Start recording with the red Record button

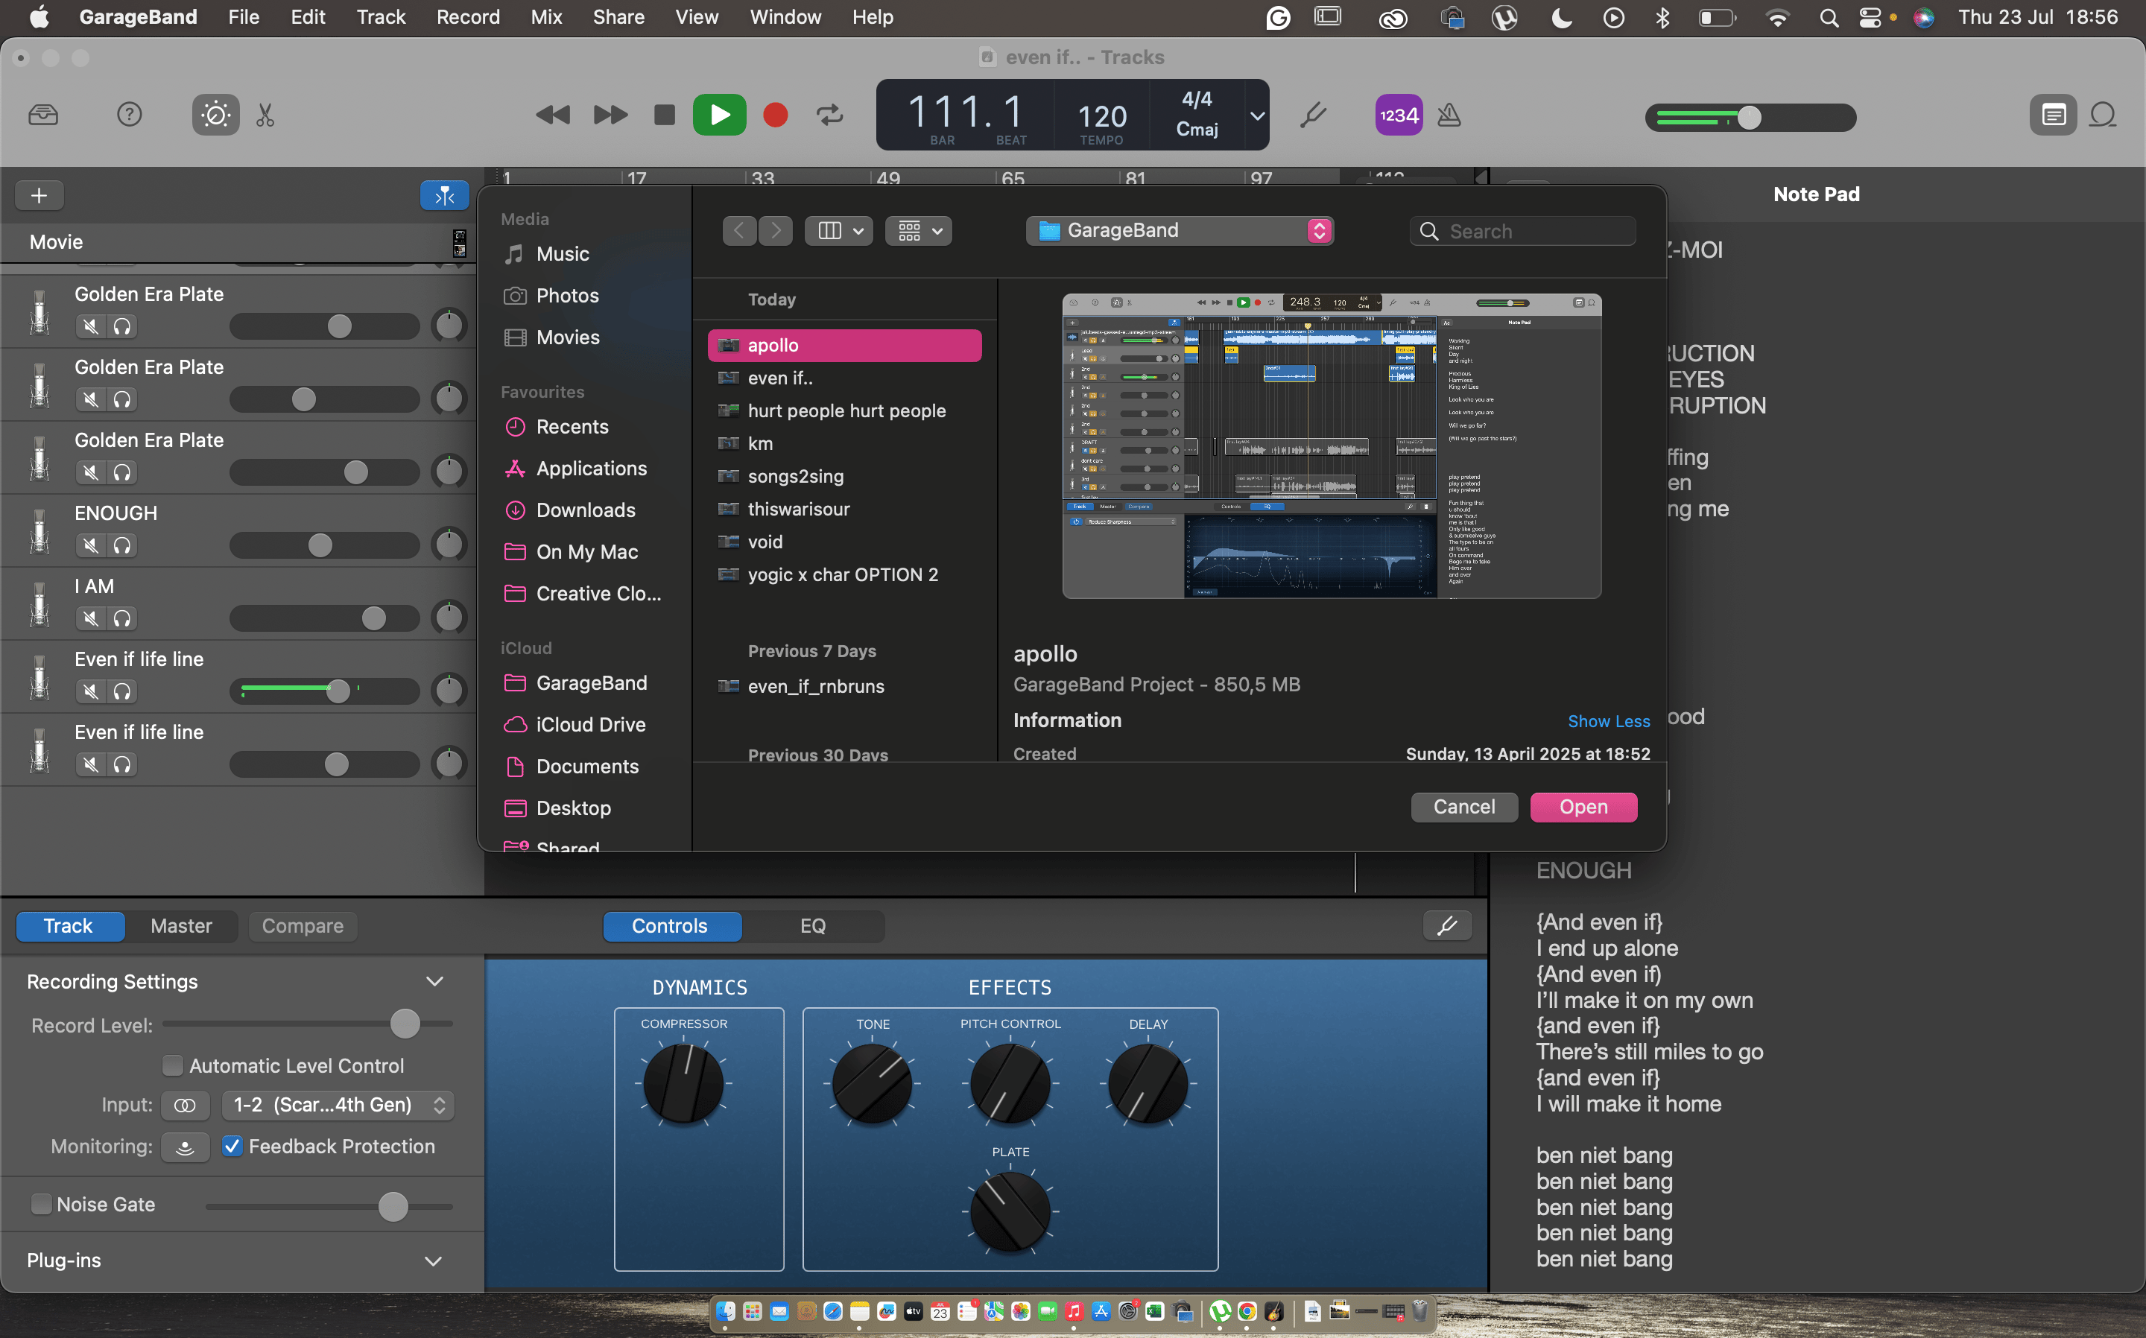pyautogui.click(x=775, y=115)
